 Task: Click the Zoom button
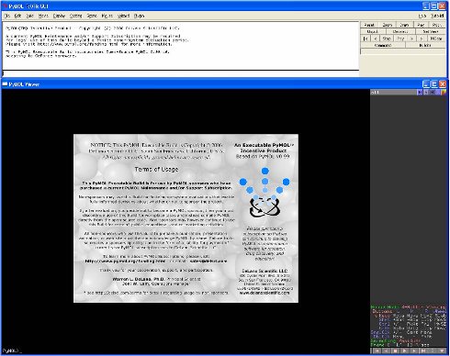click(x=388, y=25)
